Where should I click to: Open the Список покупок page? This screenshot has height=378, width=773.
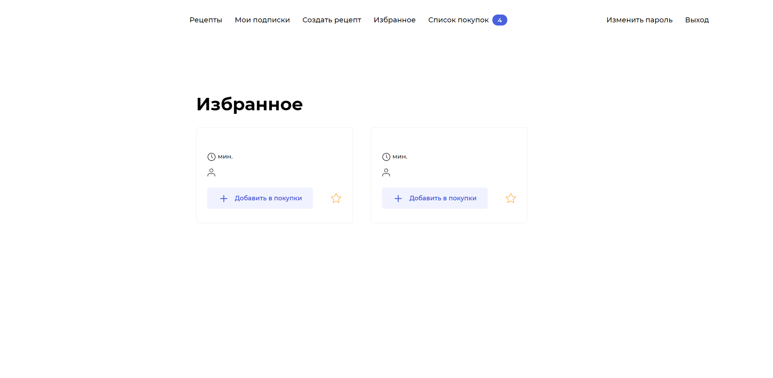[458, 20]
